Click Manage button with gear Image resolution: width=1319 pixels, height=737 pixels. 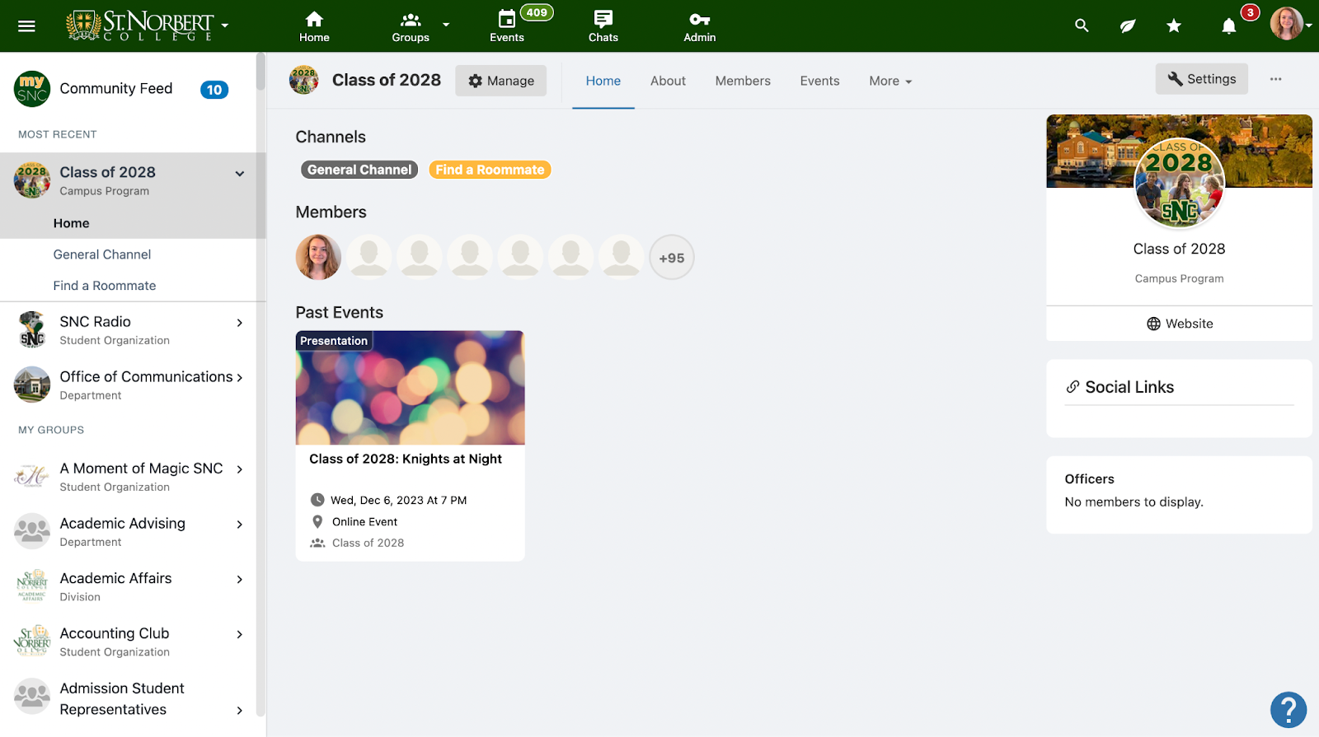[500, 81]
